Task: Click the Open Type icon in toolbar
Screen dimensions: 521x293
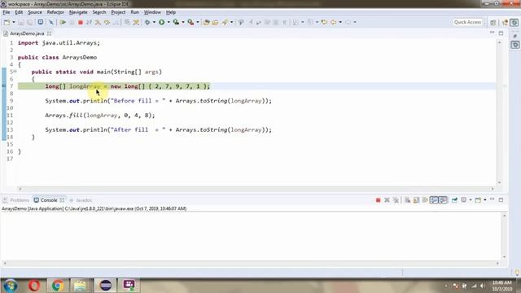Action: pos(206,22)
